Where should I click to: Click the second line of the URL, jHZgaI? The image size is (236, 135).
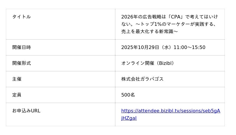(129, 118)
